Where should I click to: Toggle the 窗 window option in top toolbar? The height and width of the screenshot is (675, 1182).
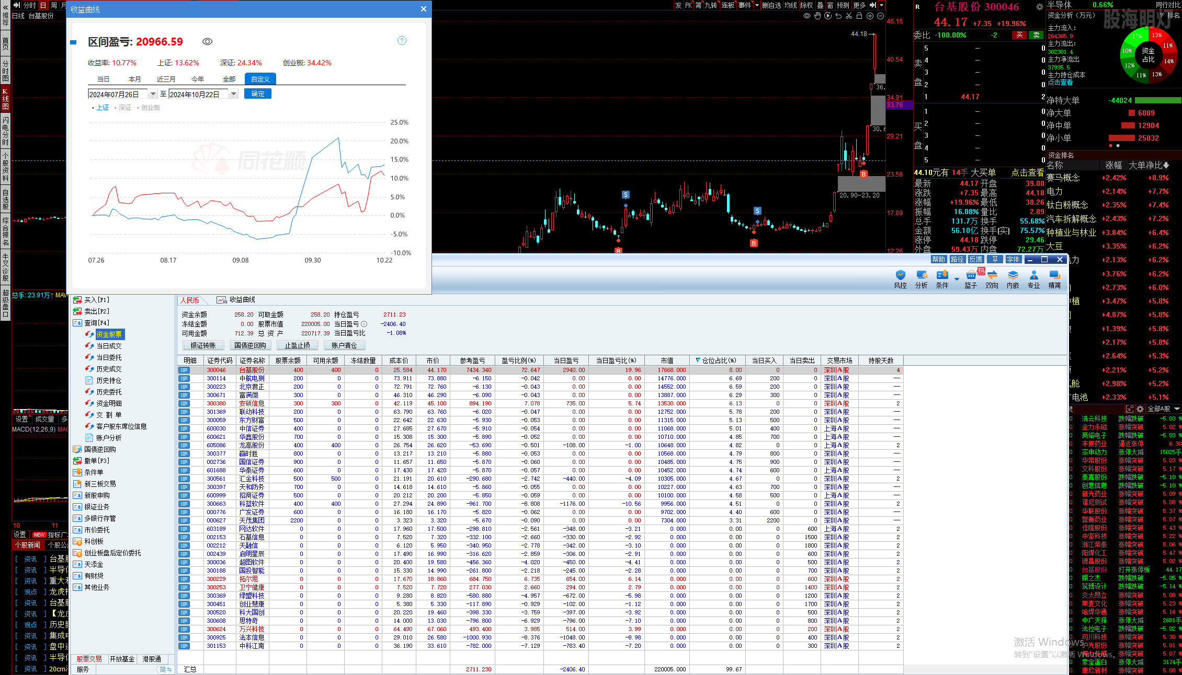click(x=830, y=5)
